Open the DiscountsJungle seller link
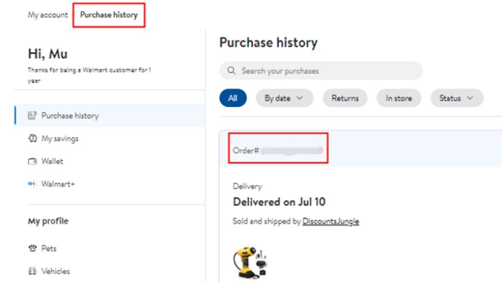502x282 pixels. tap(331, 221)
